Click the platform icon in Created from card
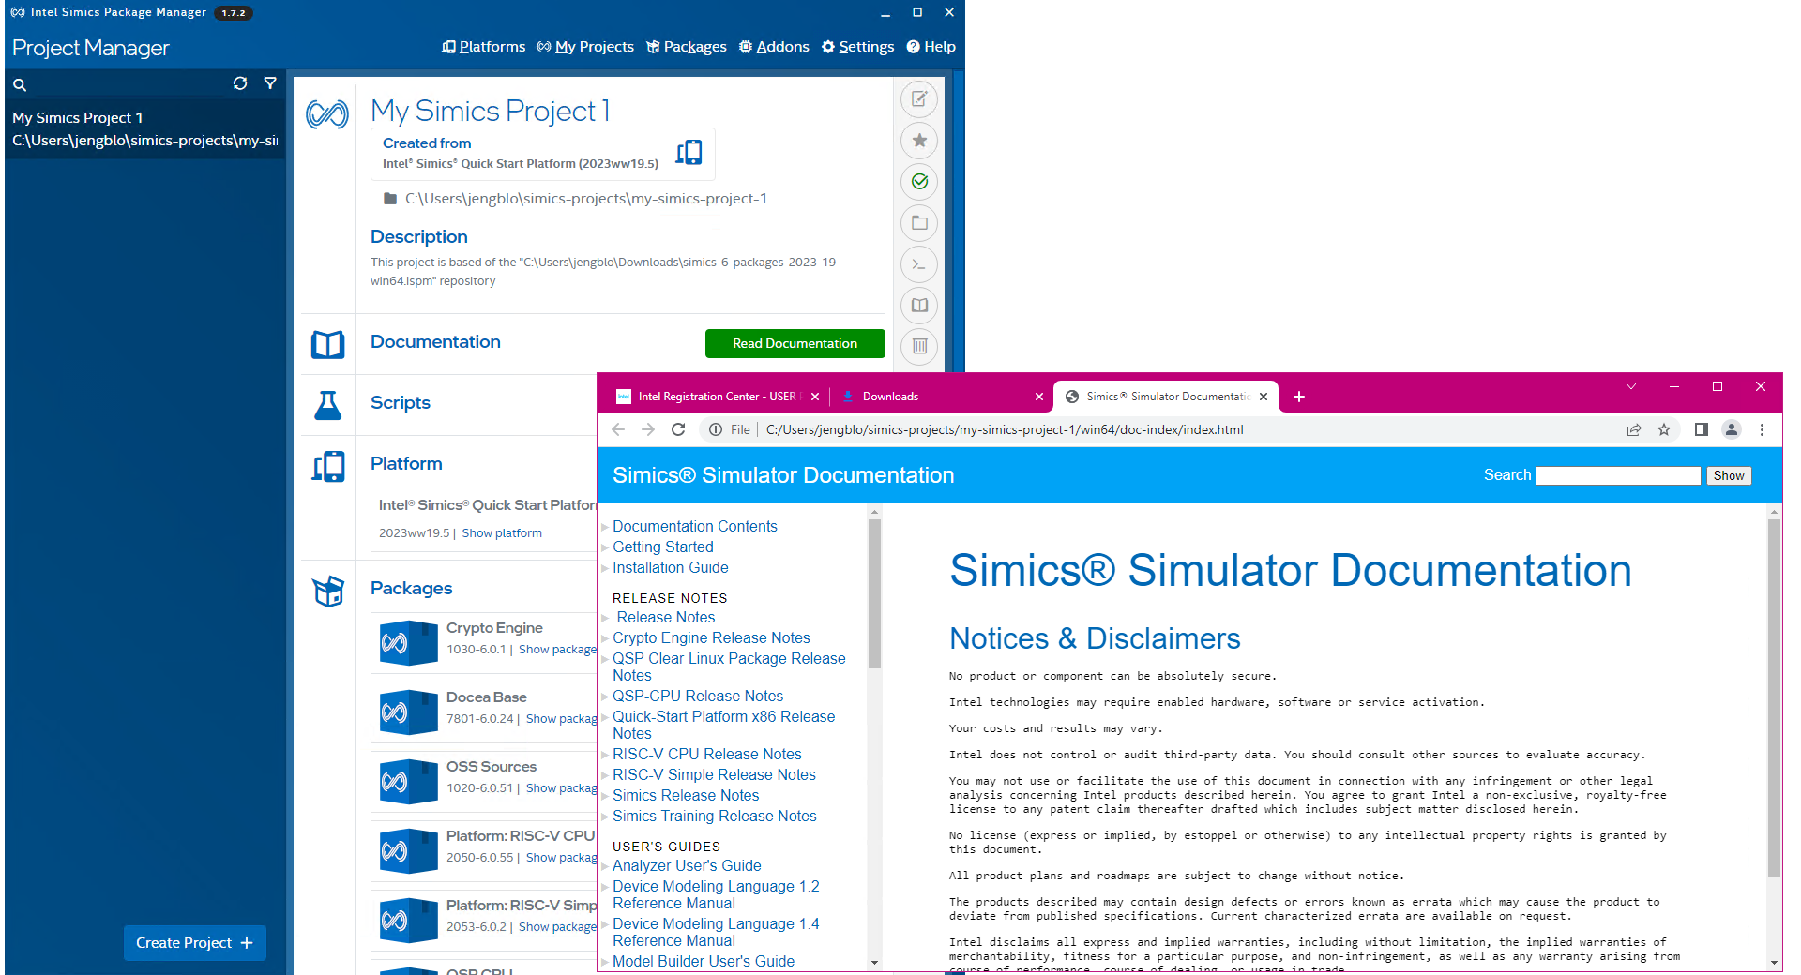This screenshot has height=975, width=1801. tap(689, 152)
